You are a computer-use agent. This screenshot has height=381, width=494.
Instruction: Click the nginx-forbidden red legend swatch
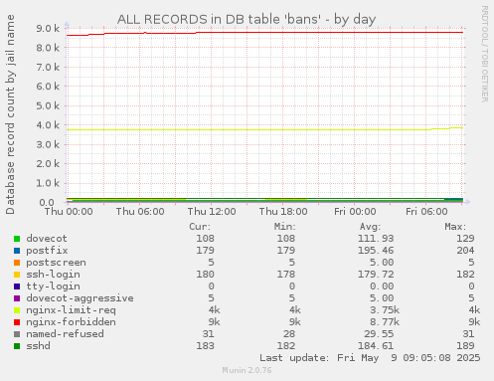17,322
